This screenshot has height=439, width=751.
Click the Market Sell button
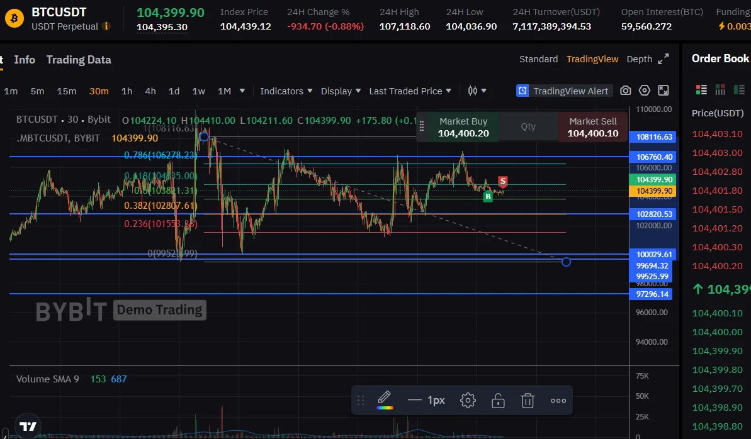point(593,127)
